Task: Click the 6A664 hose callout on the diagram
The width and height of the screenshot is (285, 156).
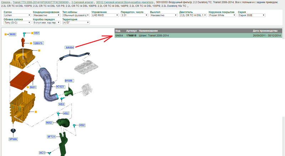Action: tap(69, 47)
